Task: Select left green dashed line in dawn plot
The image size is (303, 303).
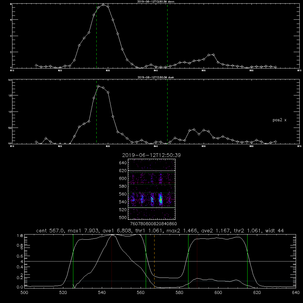Action: [x=96, y=36]
